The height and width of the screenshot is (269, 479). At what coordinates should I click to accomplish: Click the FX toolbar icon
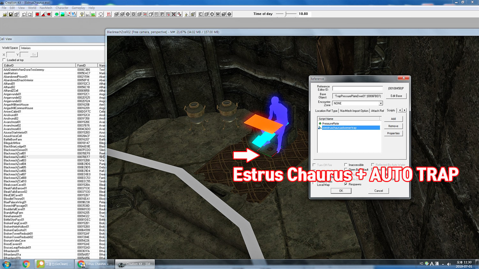click(74, 14)
